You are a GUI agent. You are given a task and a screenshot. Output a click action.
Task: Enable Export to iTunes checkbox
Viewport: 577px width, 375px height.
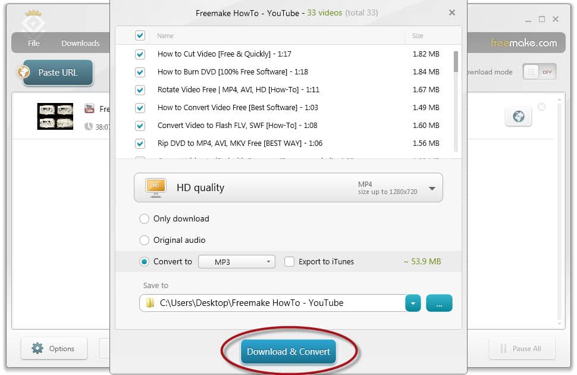click(289, 261)
